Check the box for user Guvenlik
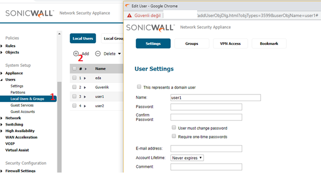 [74, 87]
